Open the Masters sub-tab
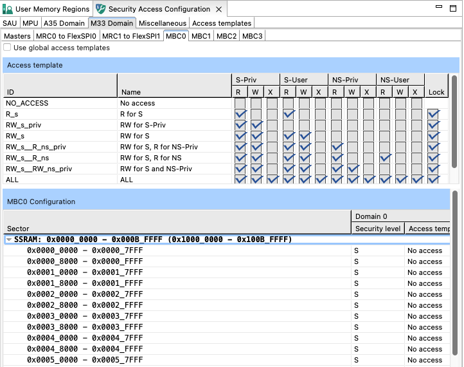Image resolution: width=464 pixels, height=367 pixels. coord(17,36)
